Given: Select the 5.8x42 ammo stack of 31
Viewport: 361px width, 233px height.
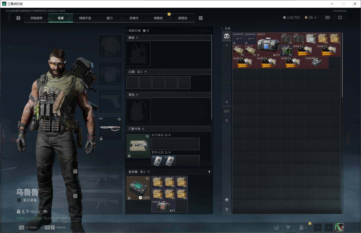Looking at the screenshot, I should [x=287, y=50].
